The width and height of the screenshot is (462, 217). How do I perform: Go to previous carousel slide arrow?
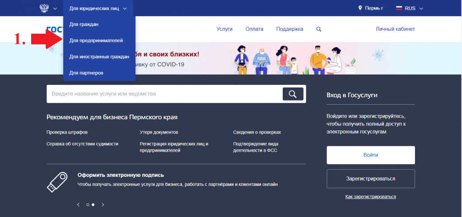[79, 205]
